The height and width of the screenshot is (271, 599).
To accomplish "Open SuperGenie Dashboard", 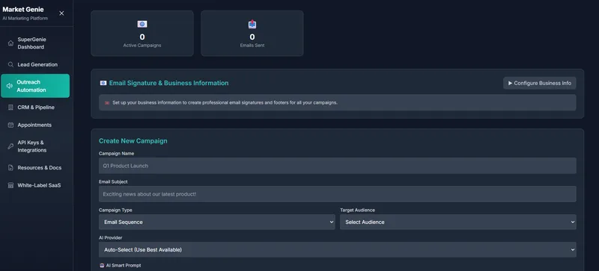I will [35, 43].
